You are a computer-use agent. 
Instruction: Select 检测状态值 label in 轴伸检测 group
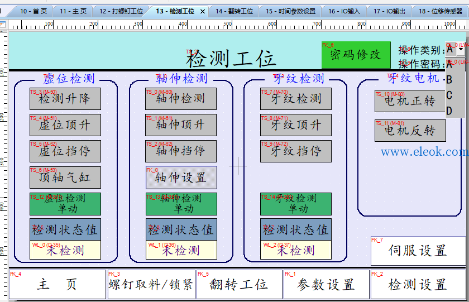[x=181, y=229]
